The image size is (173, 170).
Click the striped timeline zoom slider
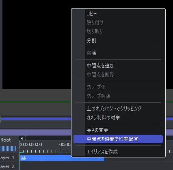tap(8, 148)
